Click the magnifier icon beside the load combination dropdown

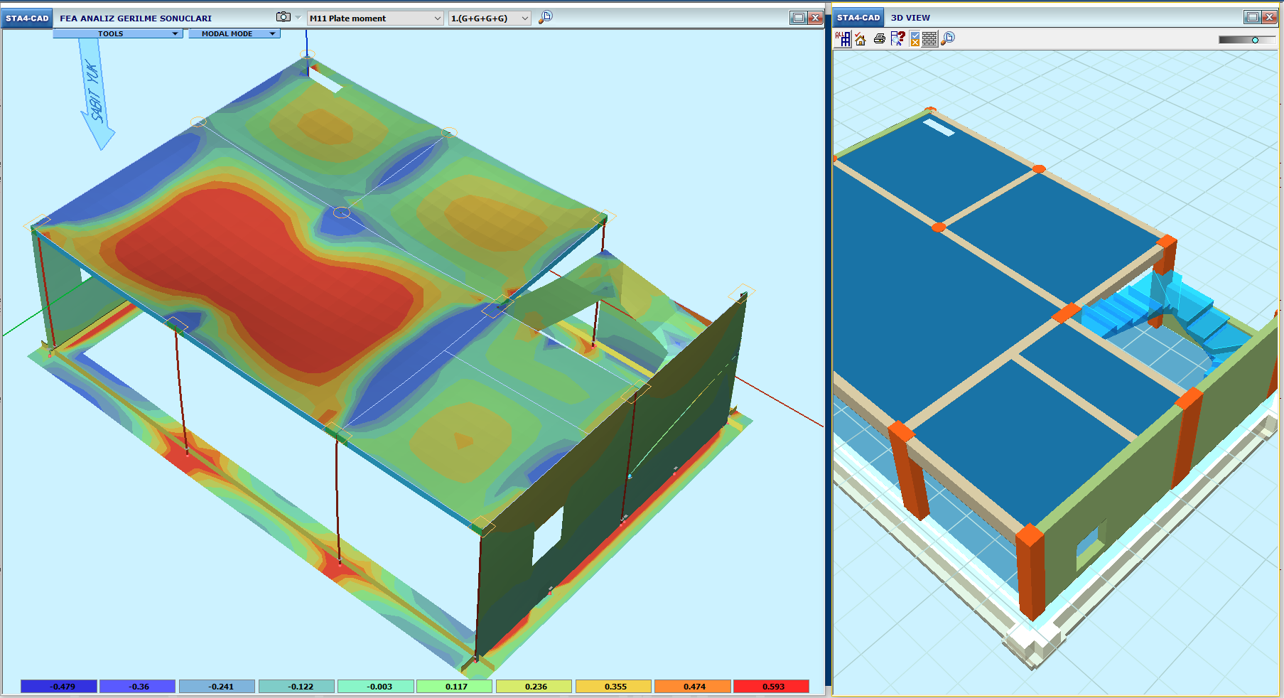545,18
